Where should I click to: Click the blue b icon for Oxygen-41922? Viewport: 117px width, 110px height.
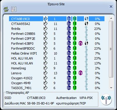(69, 78)
